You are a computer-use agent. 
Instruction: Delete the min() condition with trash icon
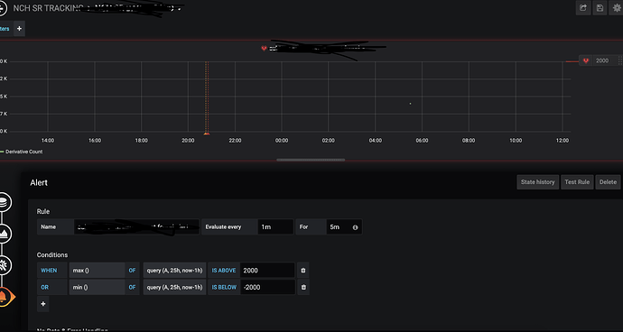click(x=303, y=287)
